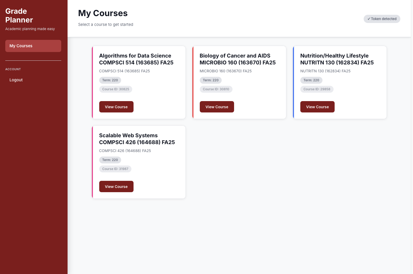
Task: Click the Term: 220 tag on Scalable Web Systems
Action: [x=110, y=160]
